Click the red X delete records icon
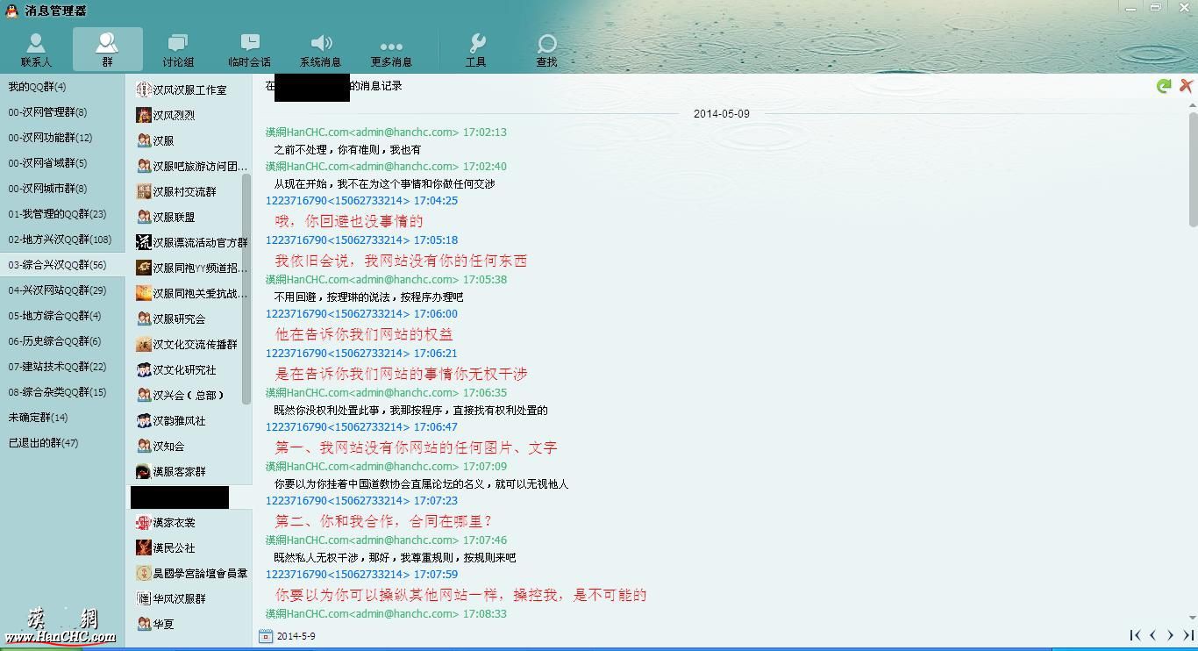Viewport: 1198px width, 651px height. [1186, 85]
